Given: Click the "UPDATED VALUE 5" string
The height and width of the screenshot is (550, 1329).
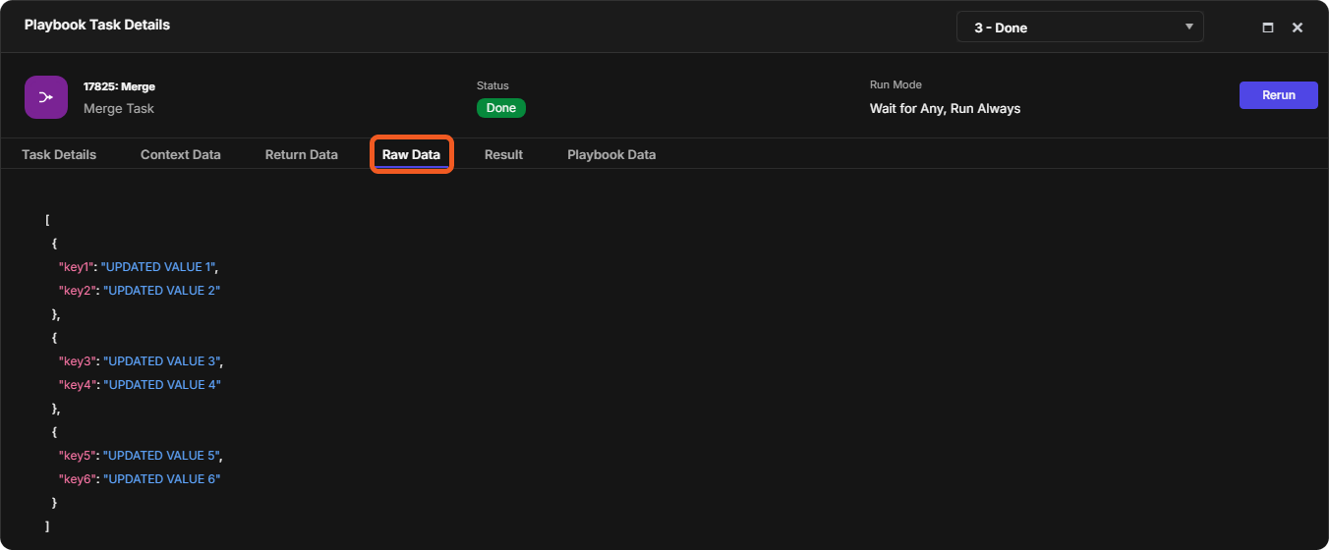Looking at the screenshot, I should click(x=161, y=456).
